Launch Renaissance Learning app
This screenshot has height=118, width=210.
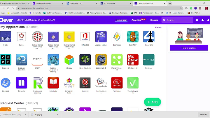coord(37,83)
